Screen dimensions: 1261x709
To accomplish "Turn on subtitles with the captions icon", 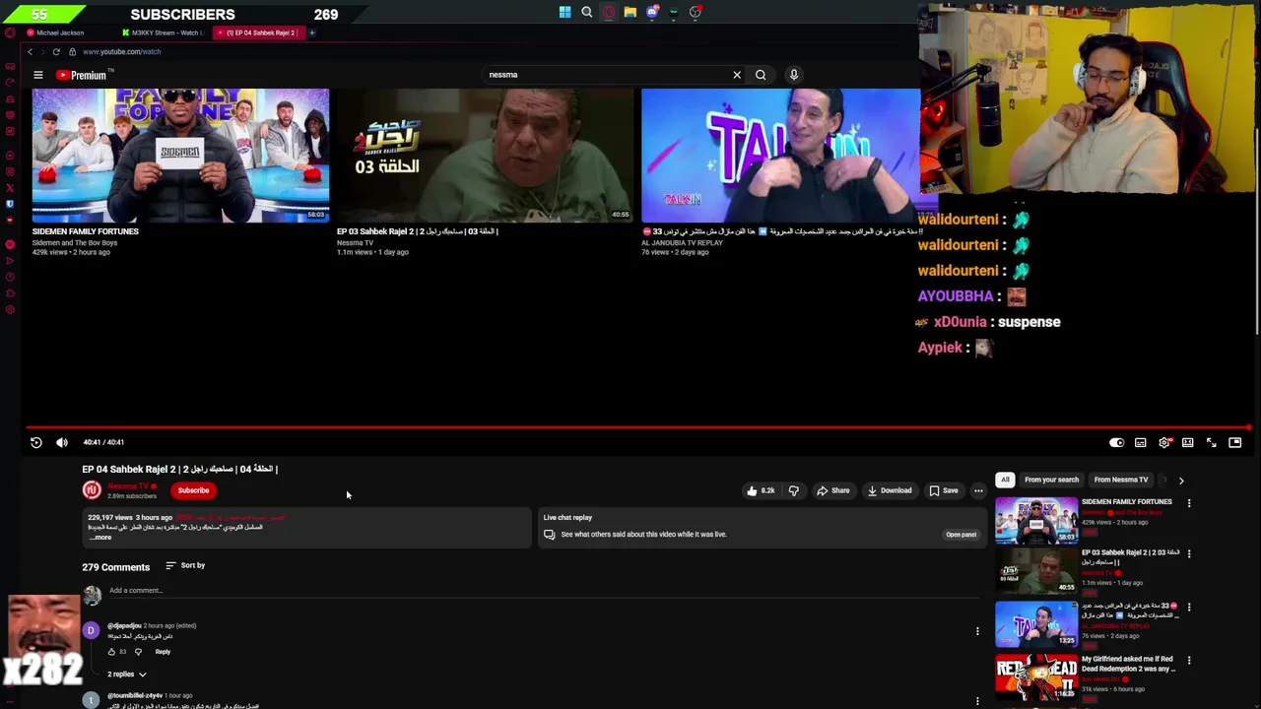I will point(1140,443).
